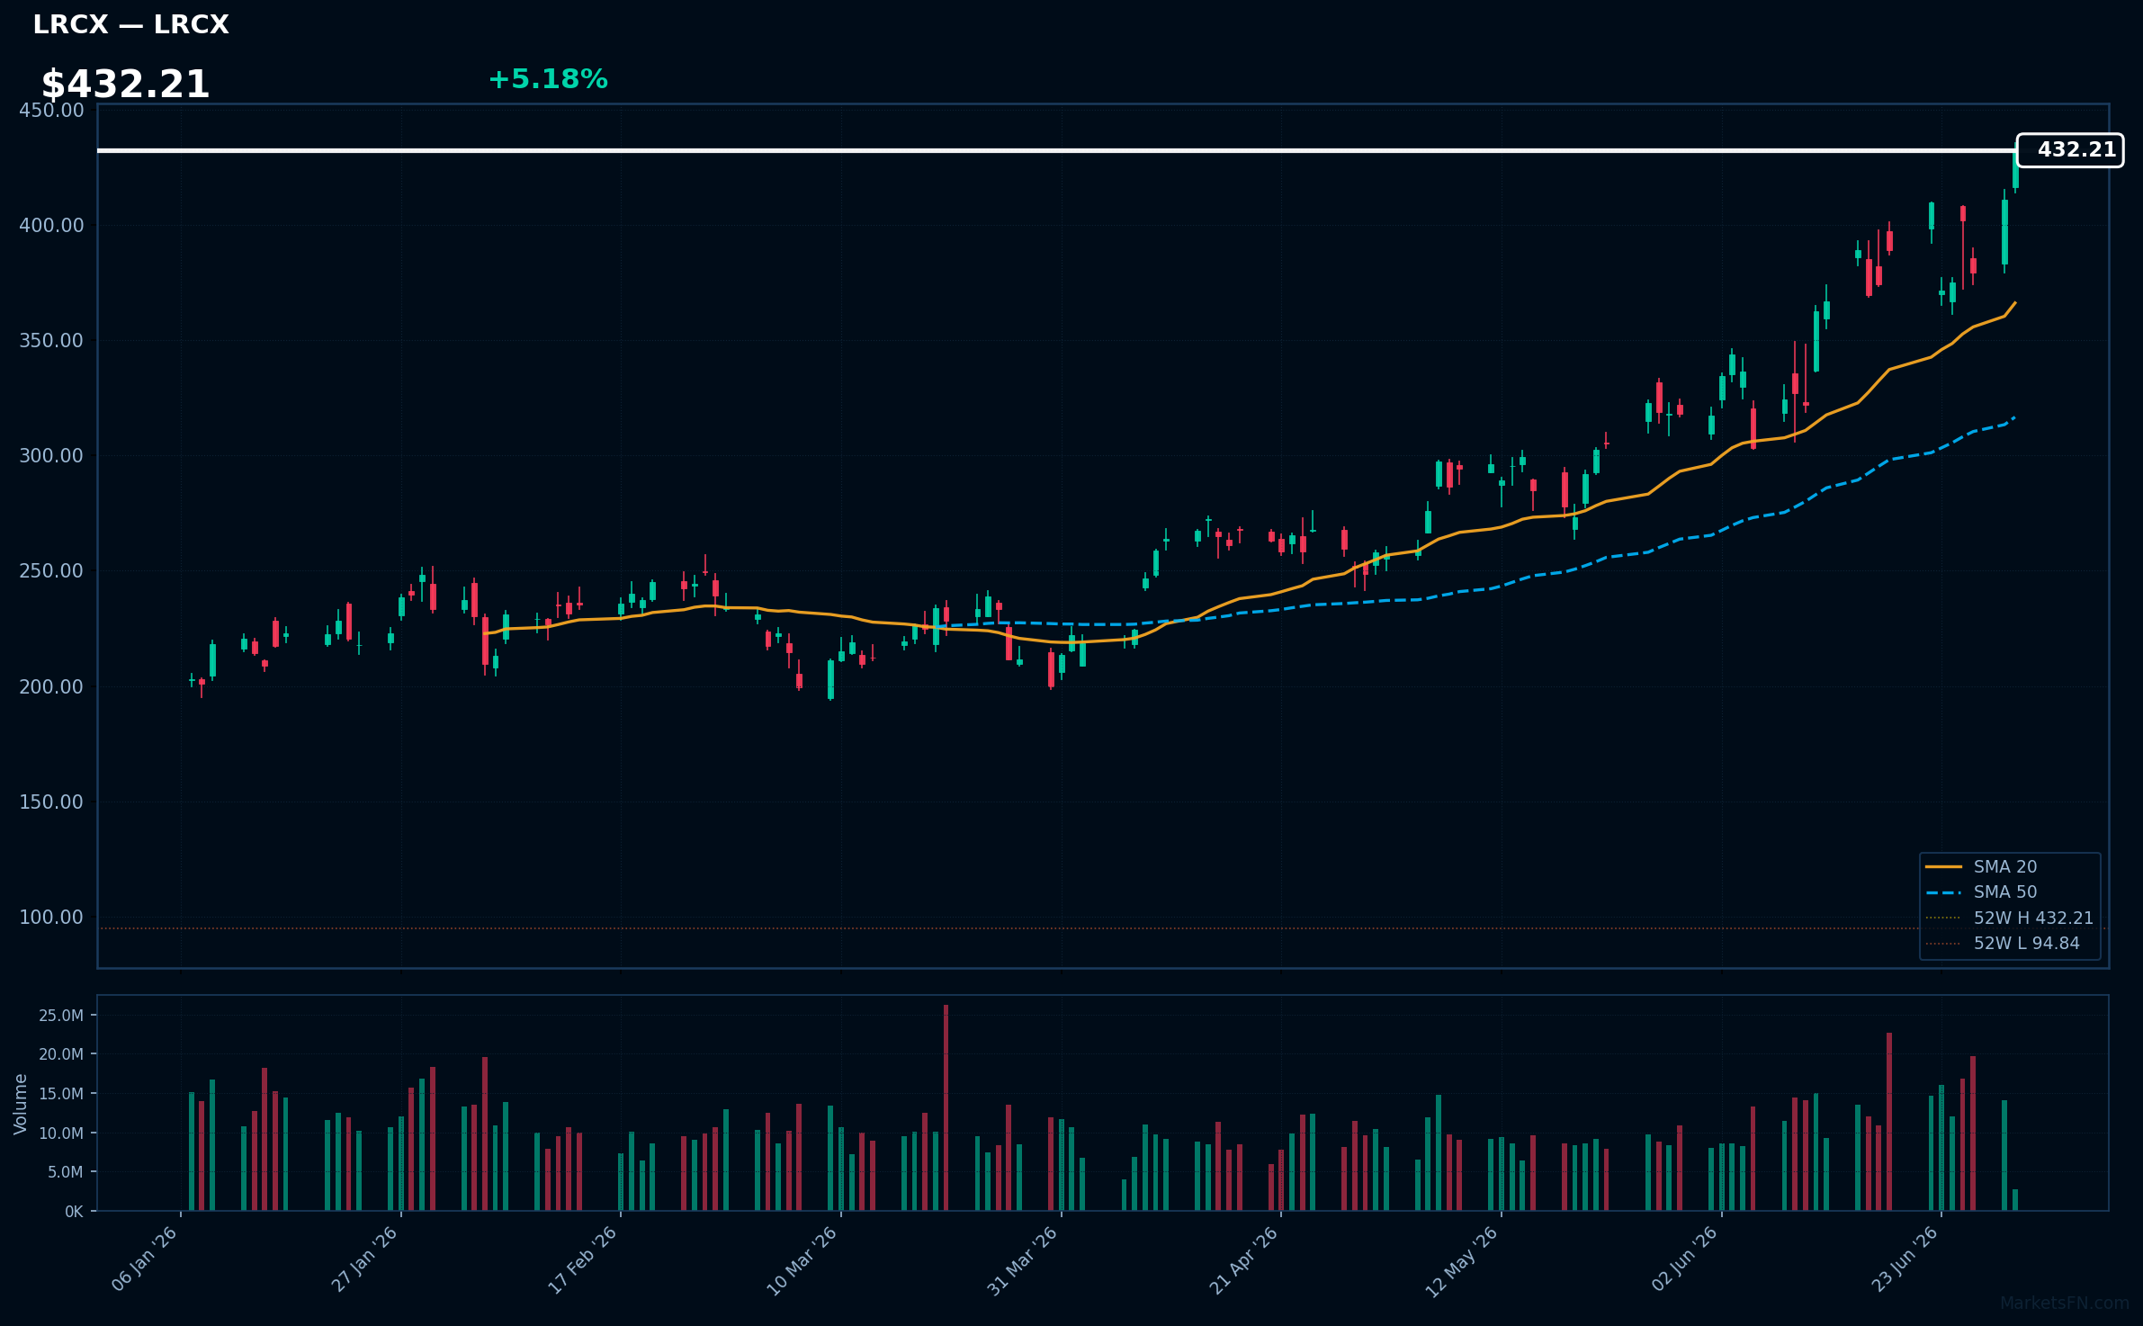Click the 5.0M volume axis label

point(66,1171)
